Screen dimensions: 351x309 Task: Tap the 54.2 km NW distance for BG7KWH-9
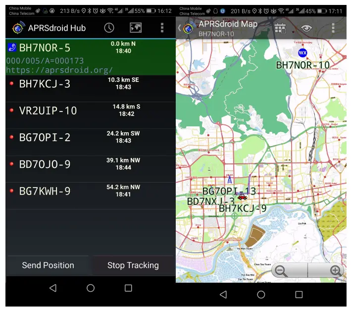pos(123,187)
